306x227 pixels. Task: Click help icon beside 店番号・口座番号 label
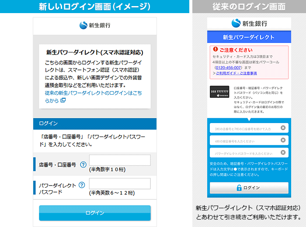pos(83,165)
